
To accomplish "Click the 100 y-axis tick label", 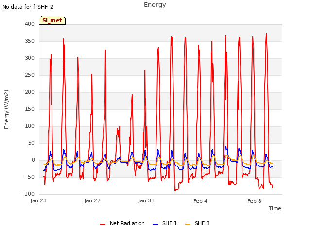I will click(30, 126).
